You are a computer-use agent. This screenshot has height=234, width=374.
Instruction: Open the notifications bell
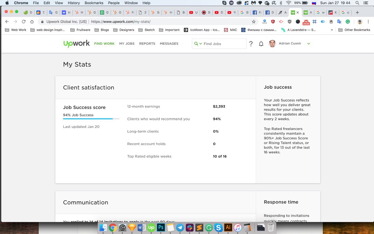(261, 44)
